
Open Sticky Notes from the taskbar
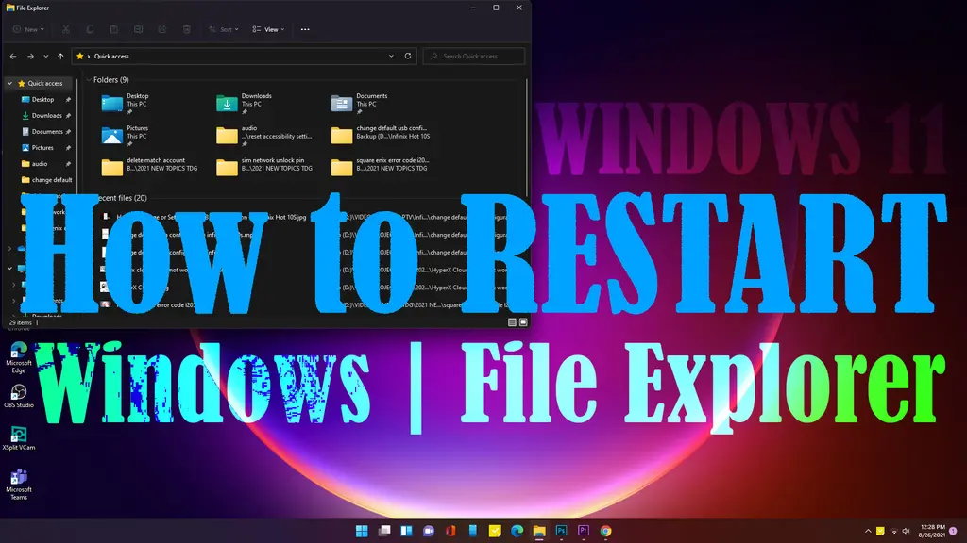[495, 531]
